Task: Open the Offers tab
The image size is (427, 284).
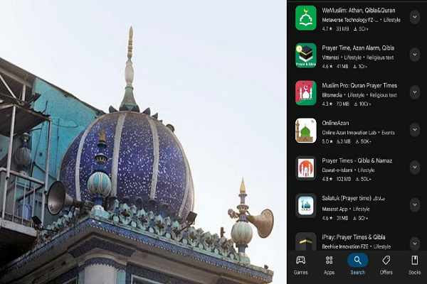Action: pos(386,265)
